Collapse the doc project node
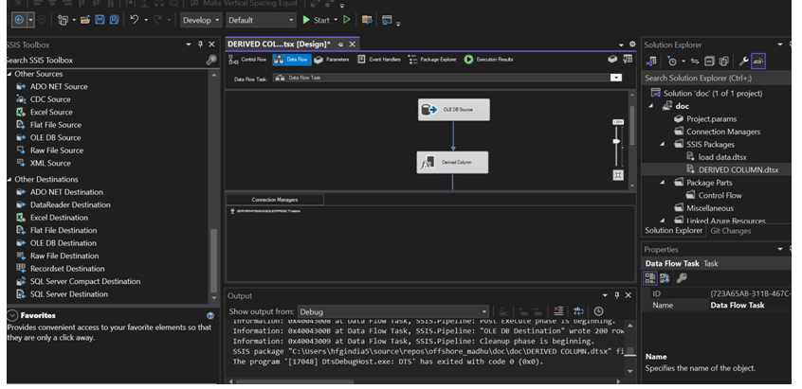Viewport: 802px width, 389px height. pyautogui.click(x=651, y=106)
